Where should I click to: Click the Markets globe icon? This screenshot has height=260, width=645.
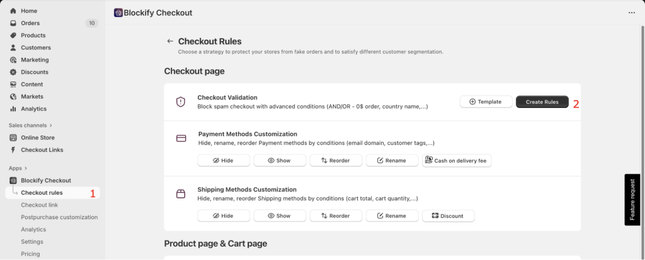pos(13,97)
